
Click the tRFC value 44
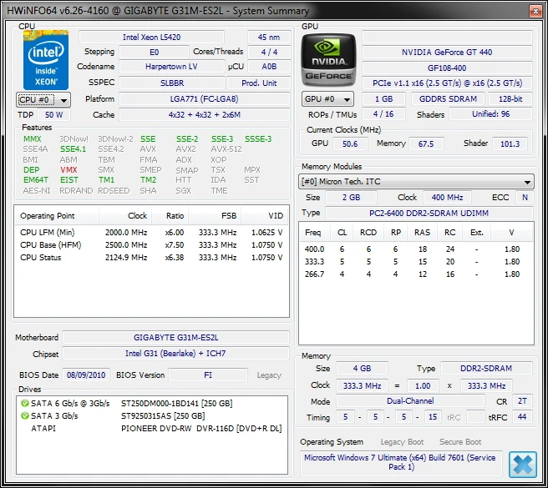point(522,417)
